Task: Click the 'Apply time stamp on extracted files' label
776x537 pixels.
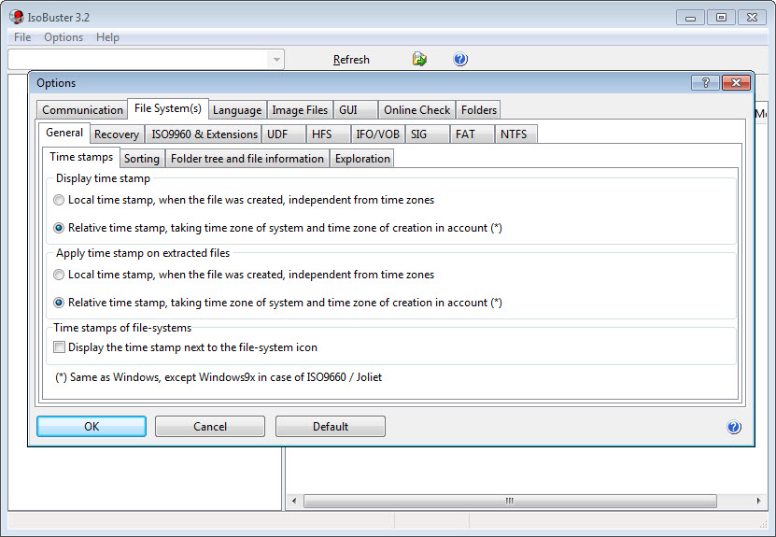Action: click(143, 253)
